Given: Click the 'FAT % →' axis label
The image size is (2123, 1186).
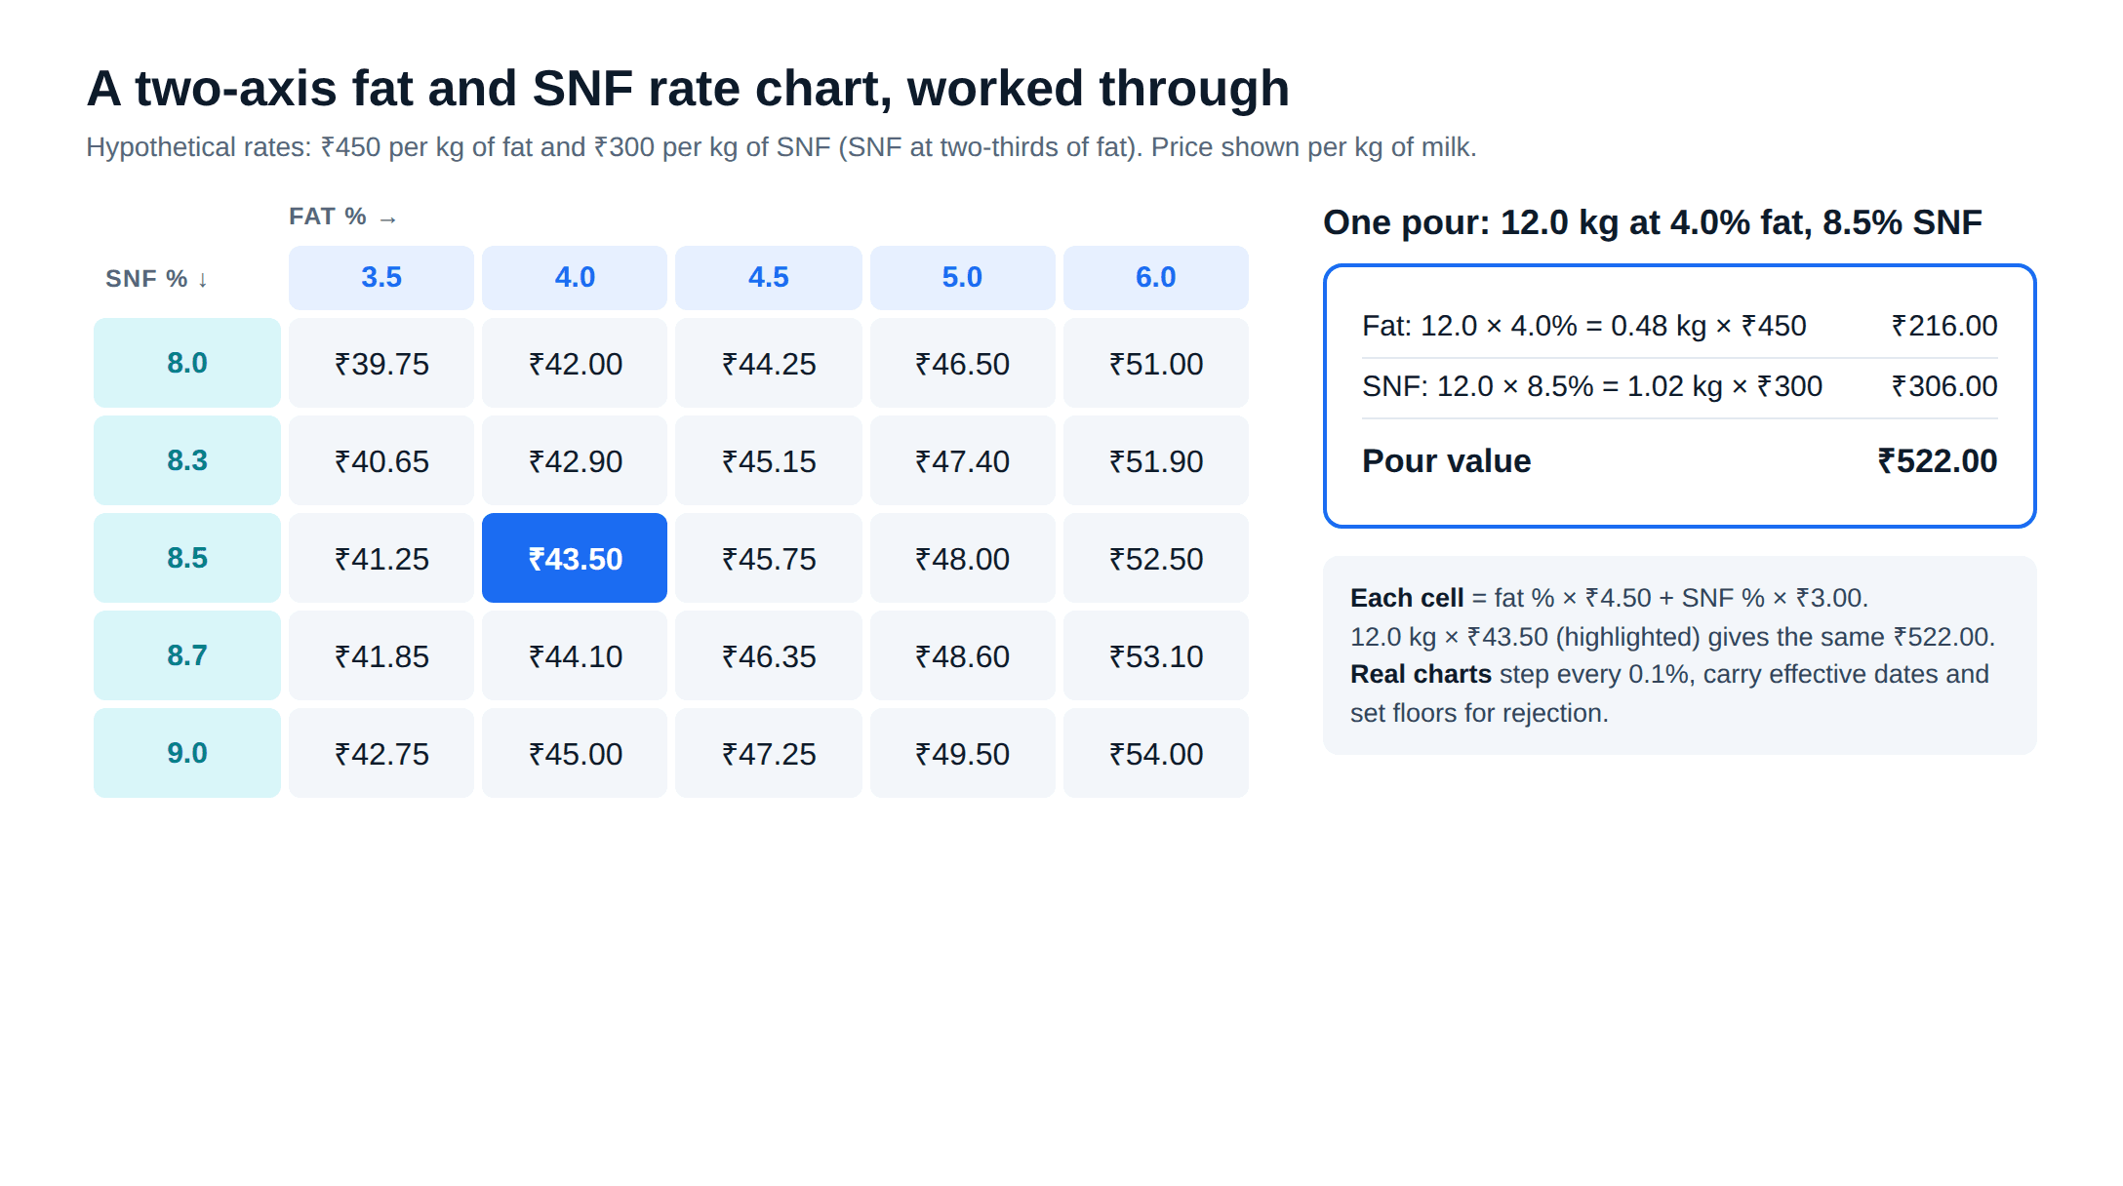Looking at the screenshot, I should pos(342,217).
